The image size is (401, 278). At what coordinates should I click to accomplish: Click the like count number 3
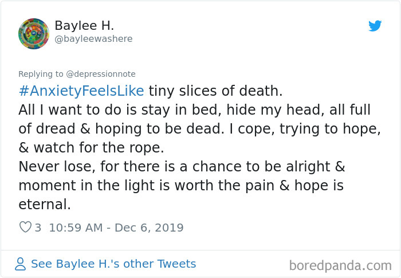pyautogui.click(x=38, y=228)
